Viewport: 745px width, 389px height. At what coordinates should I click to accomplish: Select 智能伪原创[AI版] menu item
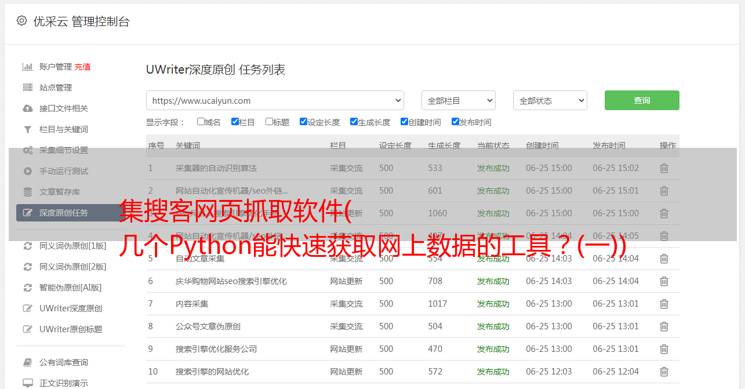coord(70,288)
